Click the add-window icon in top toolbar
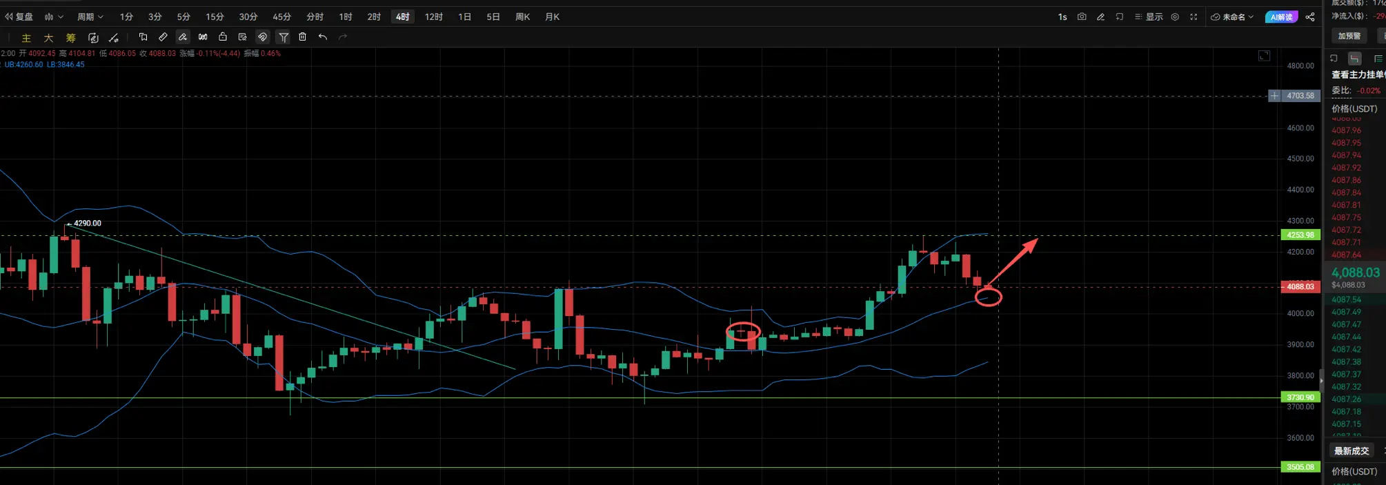 click(1119, 17)
